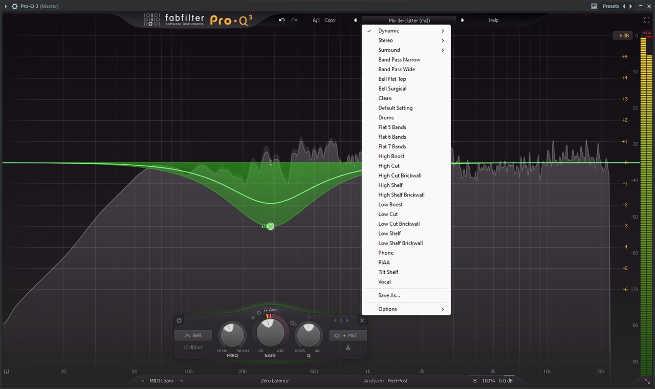The width and height of the screenshot is (655, 389).
Task: Click the scissors split band icon
Action: click(x=348, y=348)
